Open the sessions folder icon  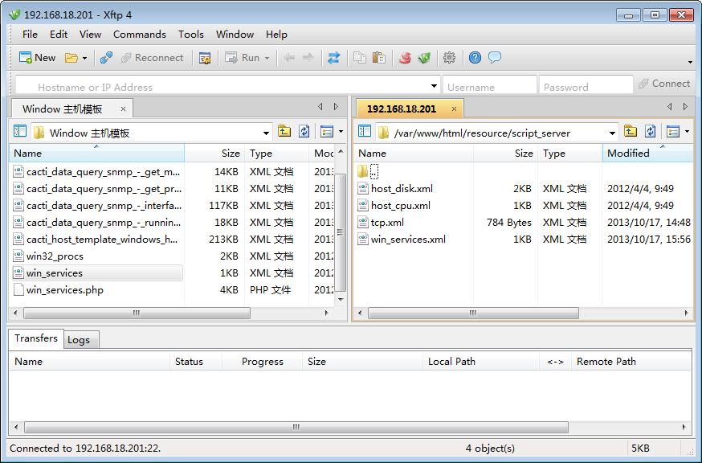coord(71,58)
